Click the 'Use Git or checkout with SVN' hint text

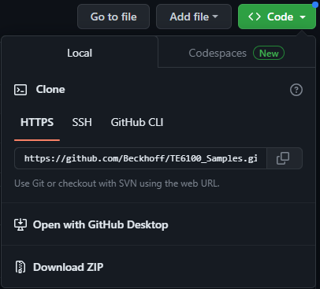pyautogui.click(x=117, y=183)
